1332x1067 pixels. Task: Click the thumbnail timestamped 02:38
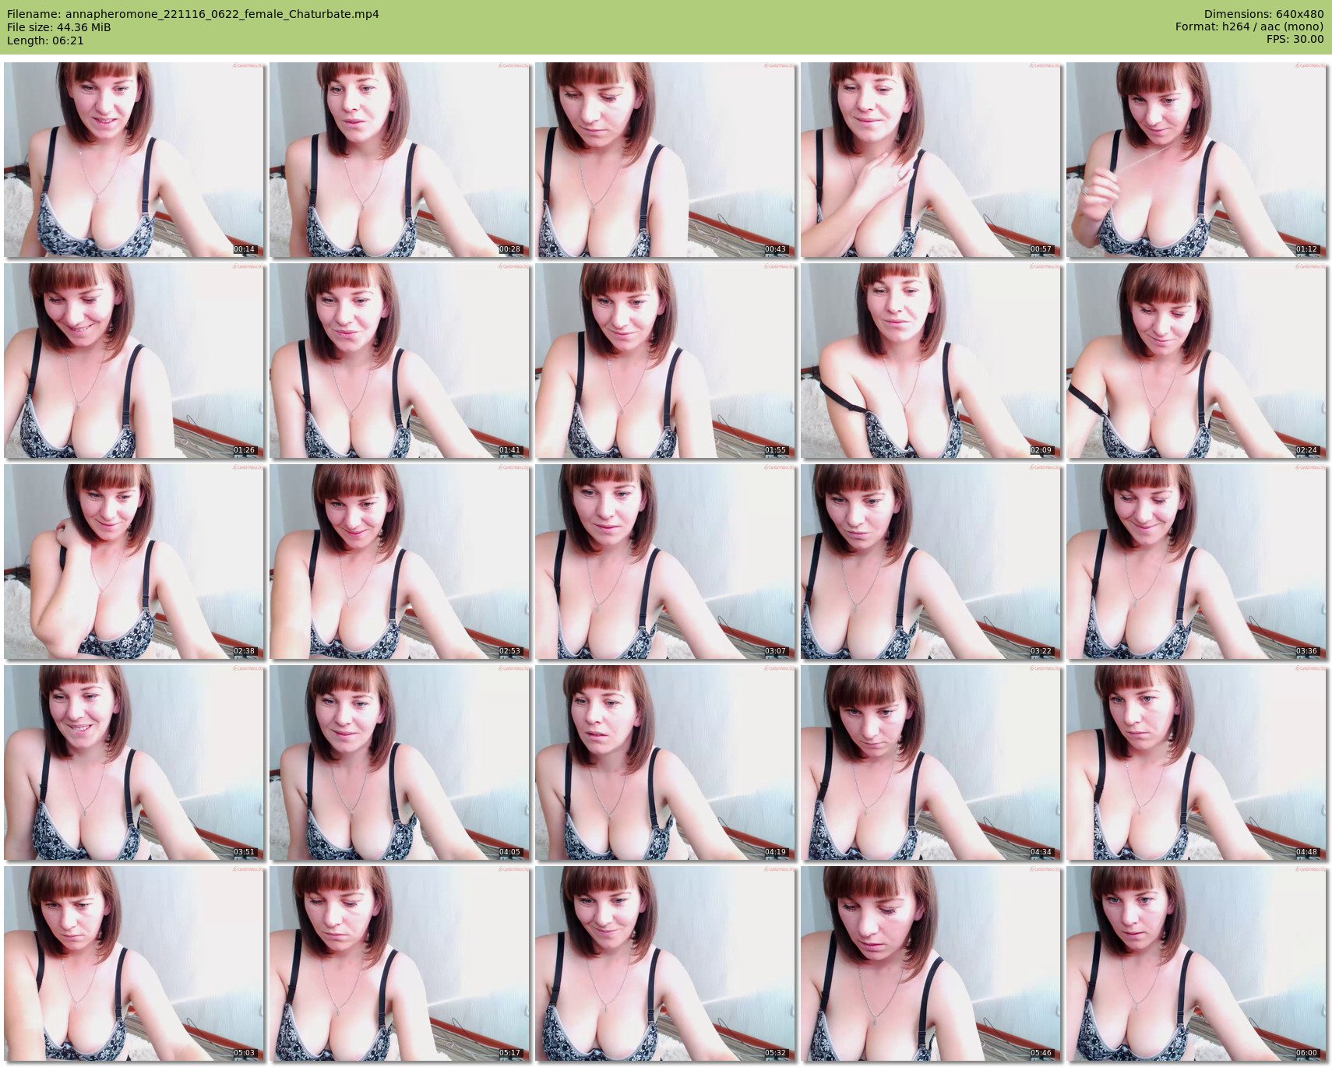[x=134, y=562]
